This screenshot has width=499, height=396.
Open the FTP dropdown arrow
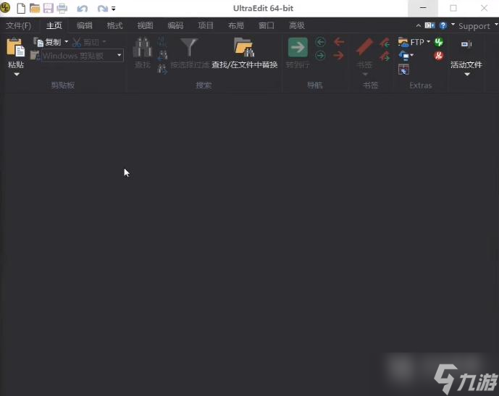click(428, 42)
